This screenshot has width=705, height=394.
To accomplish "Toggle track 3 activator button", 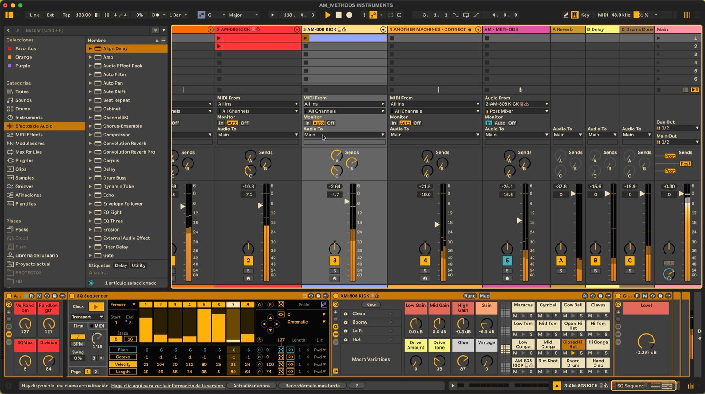I will 334,261.
